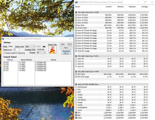This screenshot has height=120, width=155.
Task: Select the Temp8 sensor row
Action: (x=112, y=103)
